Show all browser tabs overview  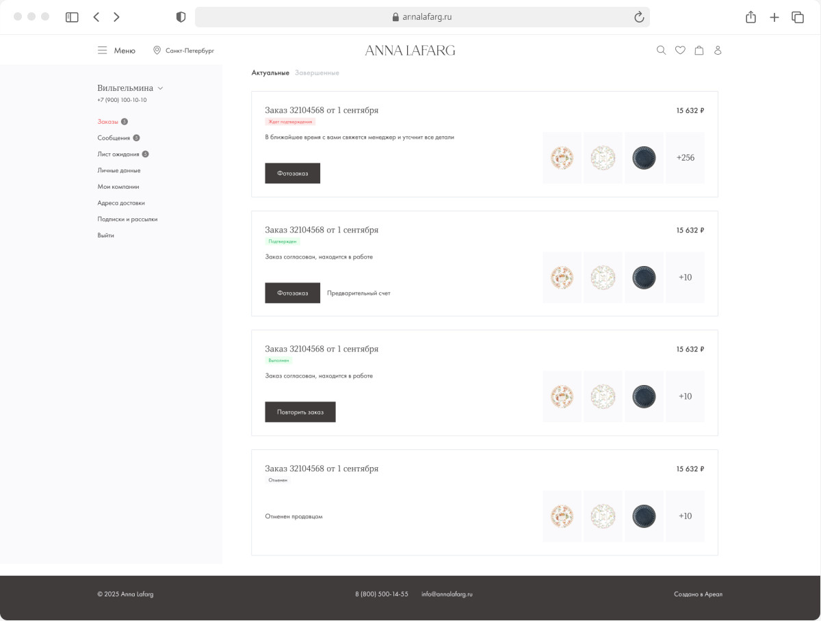pos(798,17)
